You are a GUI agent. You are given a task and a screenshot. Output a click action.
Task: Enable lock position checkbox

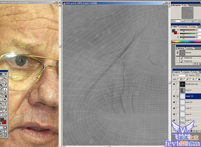point(191,79)
